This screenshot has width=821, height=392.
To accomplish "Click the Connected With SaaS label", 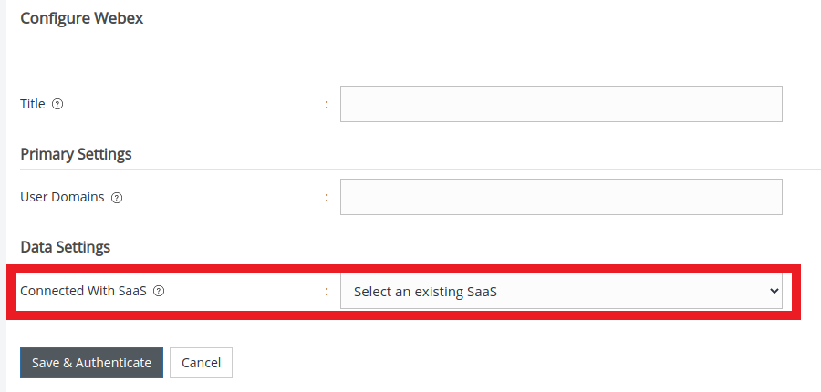I will (x=83, y=292).
